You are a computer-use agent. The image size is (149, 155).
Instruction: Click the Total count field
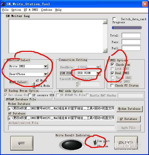click(x=131, y=35)
